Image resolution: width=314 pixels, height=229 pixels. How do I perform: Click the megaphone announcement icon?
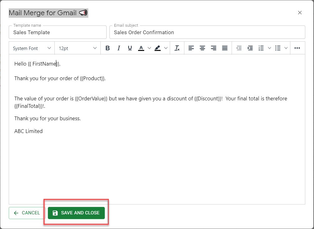click(x=82, y=13)
